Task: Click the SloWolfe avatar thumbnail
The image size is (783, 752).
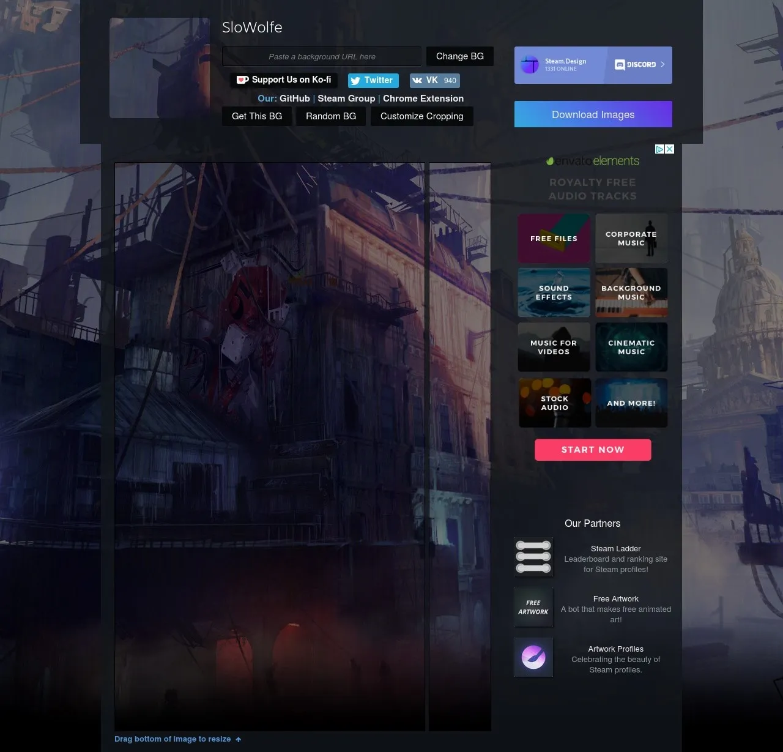Action: [x=160, y=68]
